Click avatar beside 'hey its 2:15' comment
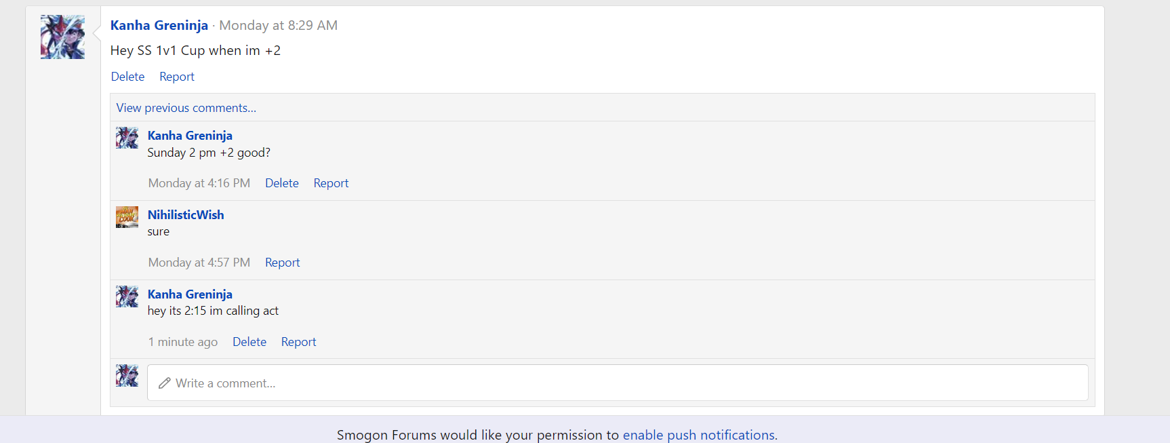This screenshot has height=443, width=1170. point(127,296)
